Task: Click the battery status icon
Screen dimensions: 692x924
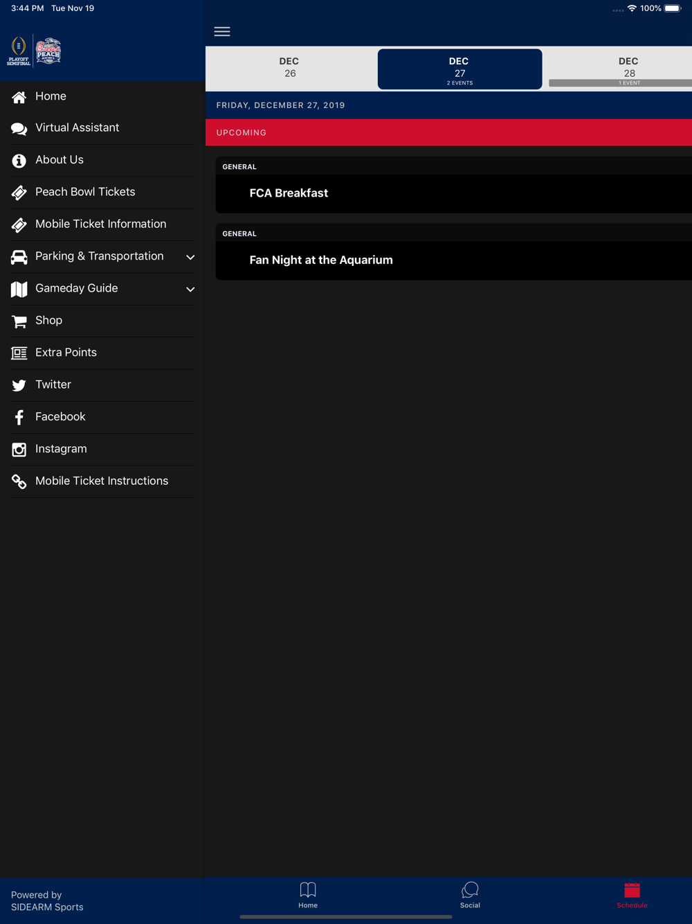Action: tap(673, 8)
